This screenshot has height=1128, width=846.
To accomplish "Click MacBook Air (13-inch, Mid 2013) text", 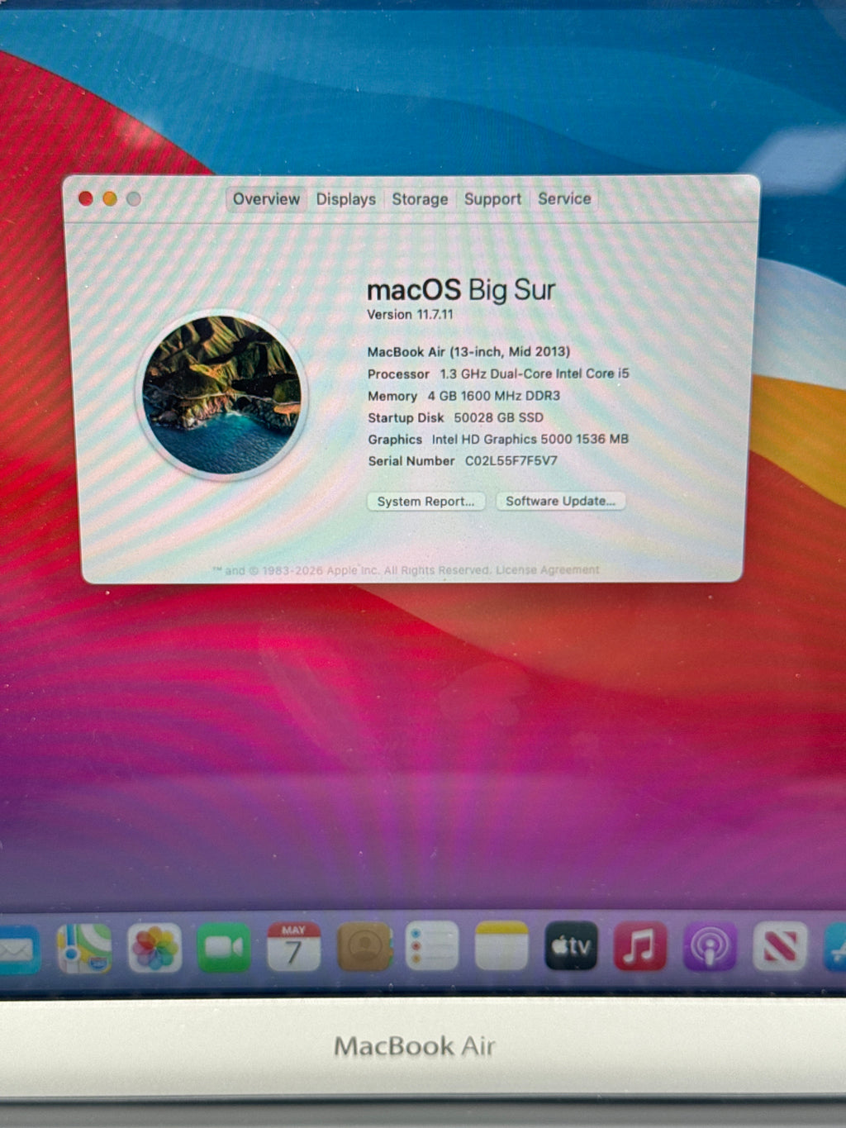I will pyautogui.click(x=468, y=352).
